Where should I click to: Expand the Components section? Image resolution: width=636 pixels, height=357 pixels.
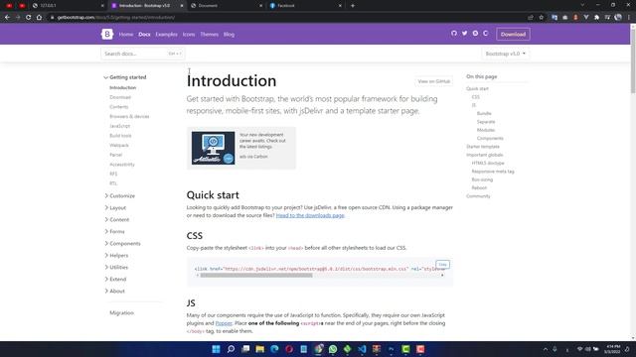123,244
